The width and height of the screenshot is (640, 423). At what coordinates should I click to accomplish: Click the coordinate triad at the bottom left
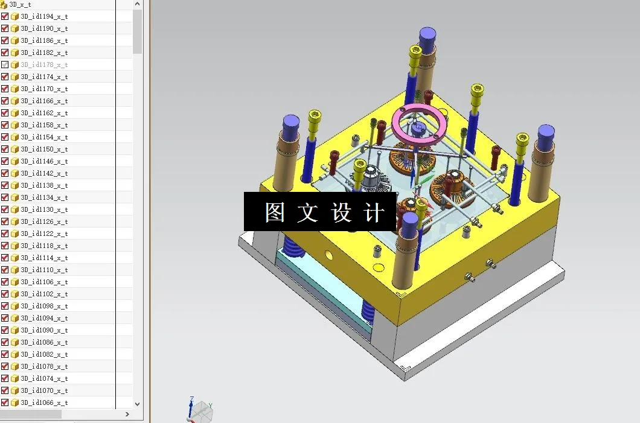(x=199, y=409)
